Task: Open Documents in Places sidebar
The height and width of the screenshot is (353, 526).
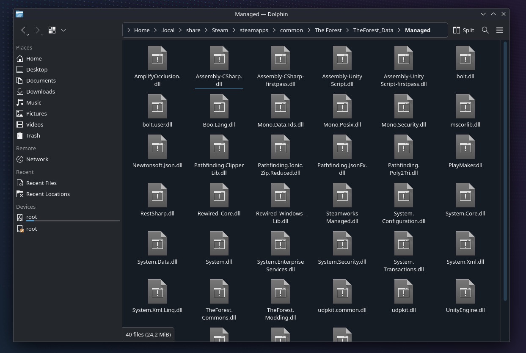Action: pos(68,80)
